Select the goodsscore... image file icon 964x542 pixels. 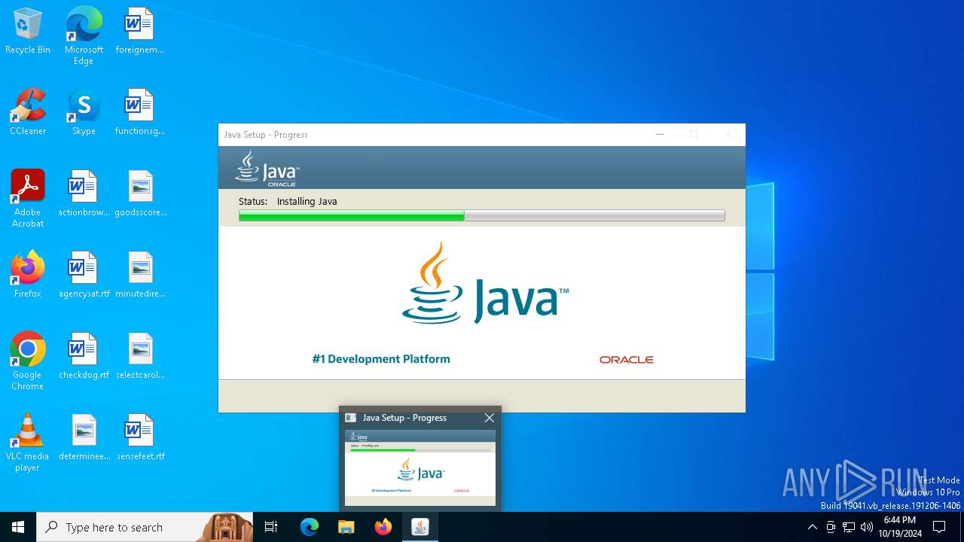(x=140, y=194)
